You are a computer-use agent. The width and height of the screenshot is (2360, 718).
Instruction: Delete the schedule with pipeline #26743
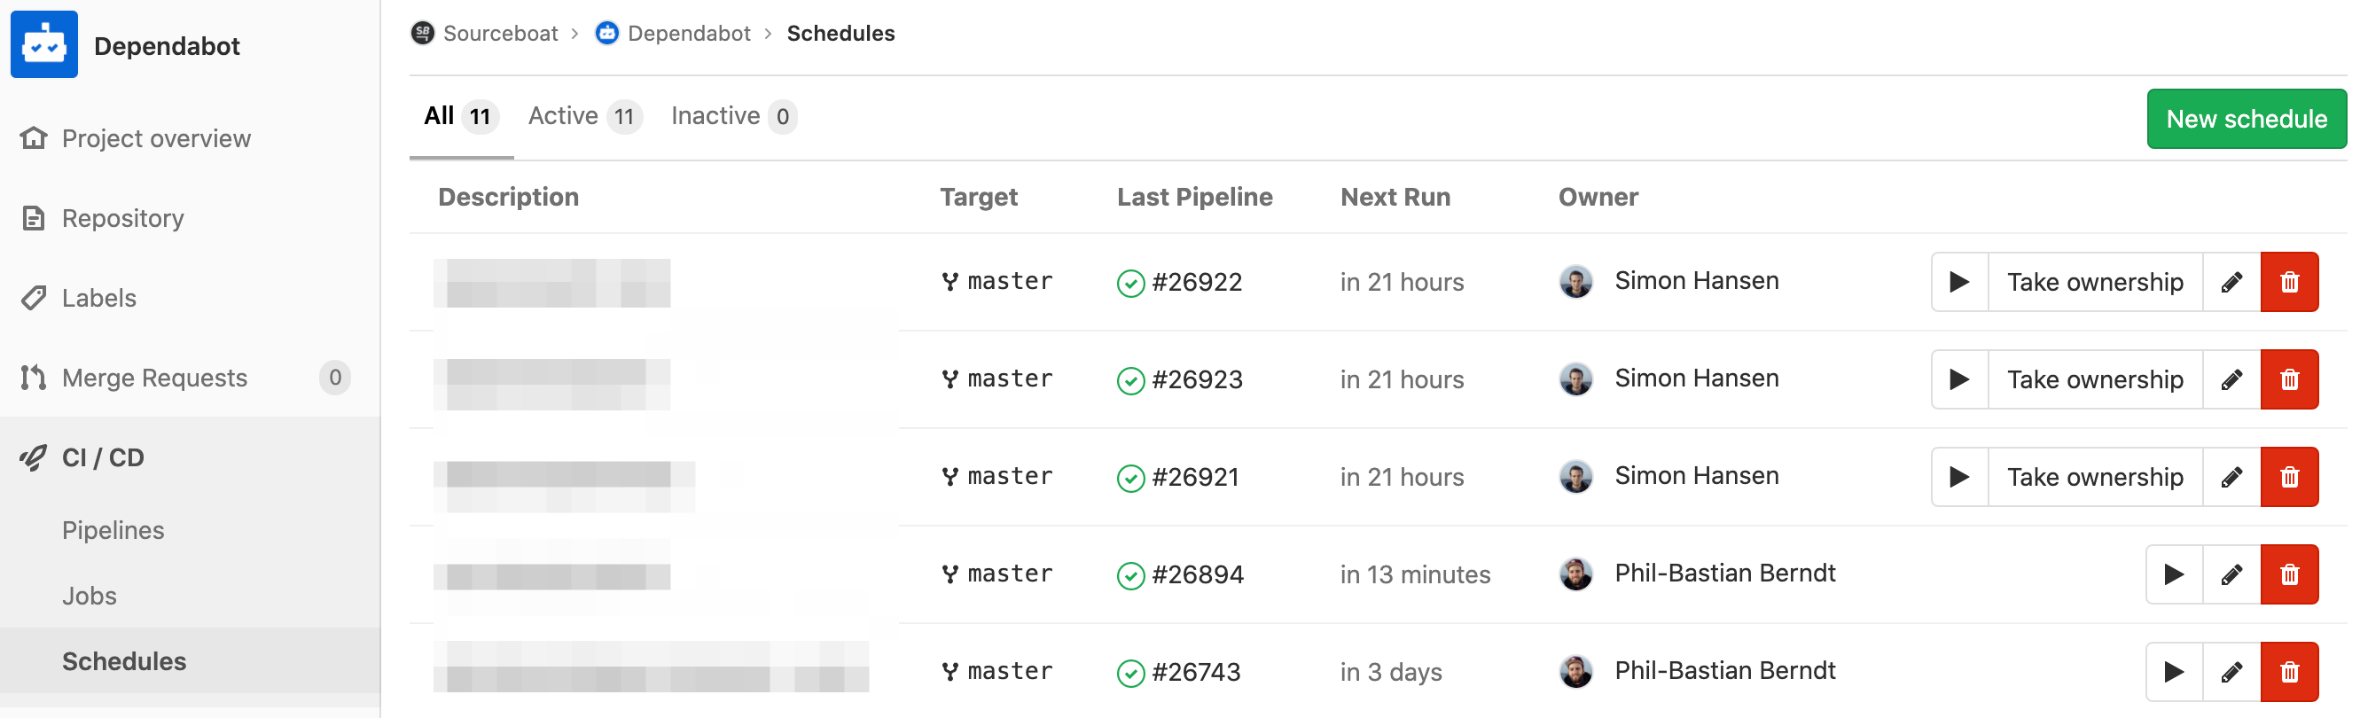click(2288, 672)
